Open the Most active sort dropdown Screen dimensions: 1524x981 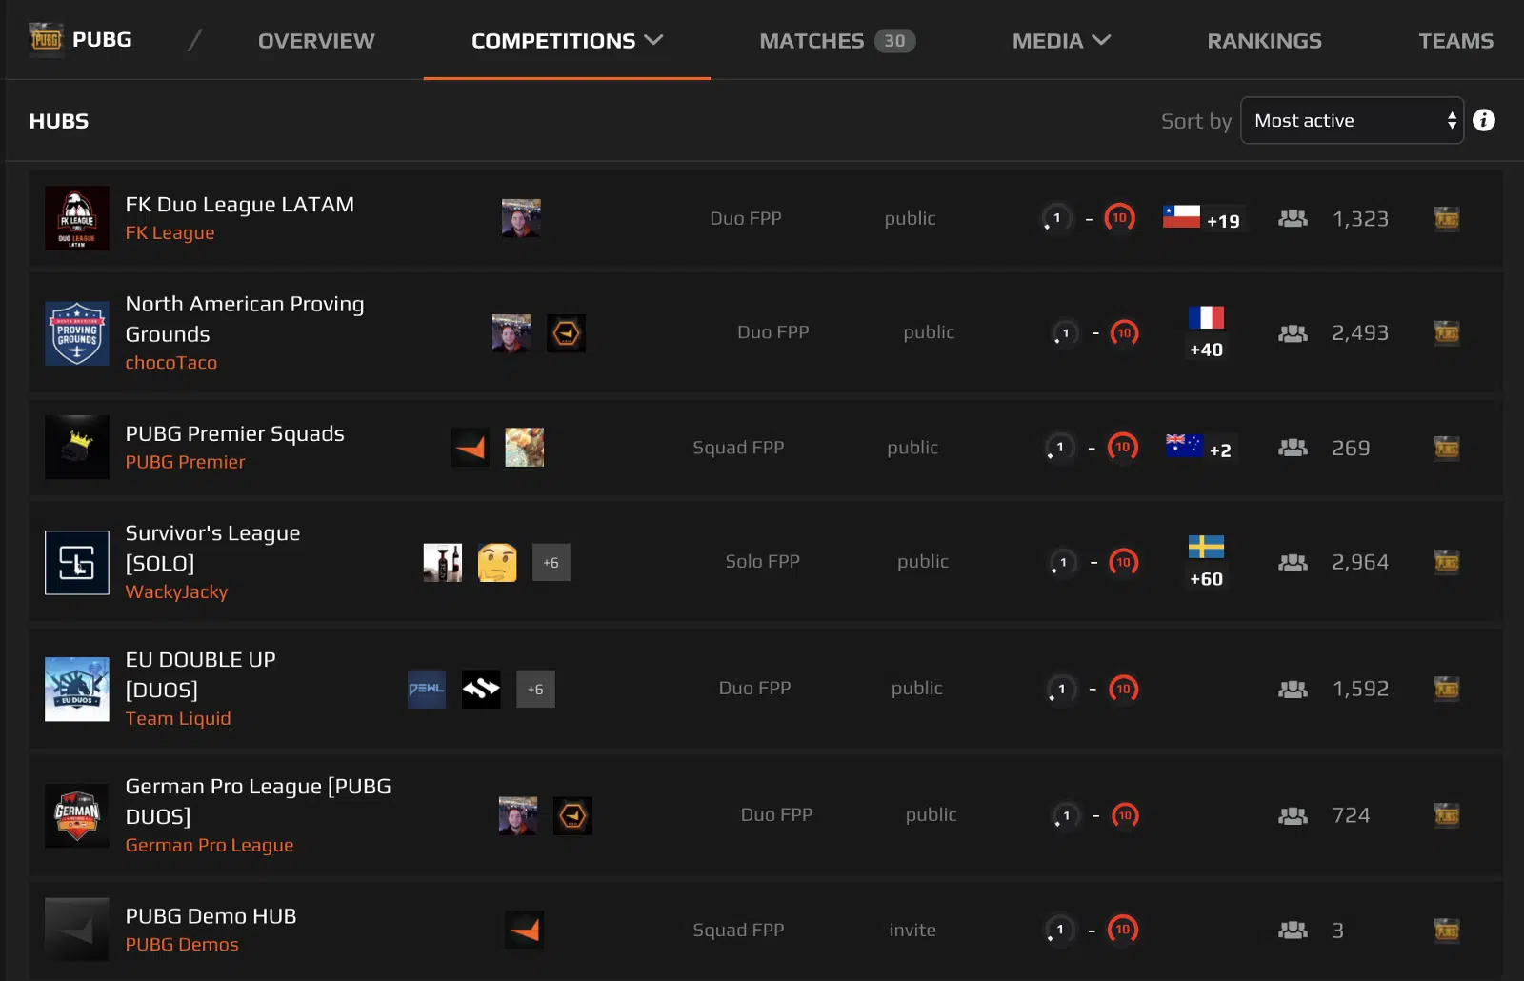pyautogui.click(x=1352, y=120)
